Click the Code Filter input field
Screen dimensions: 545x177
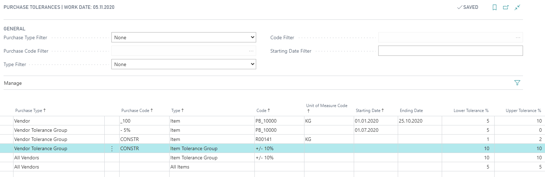point(451,37)
